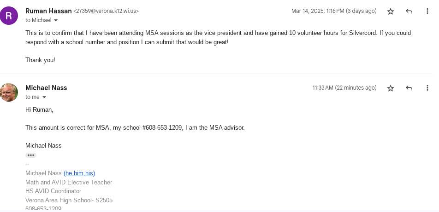This screenshot has width=439, height=212.
Task: Star the message from Ruman Hassan
Action: 391,11
